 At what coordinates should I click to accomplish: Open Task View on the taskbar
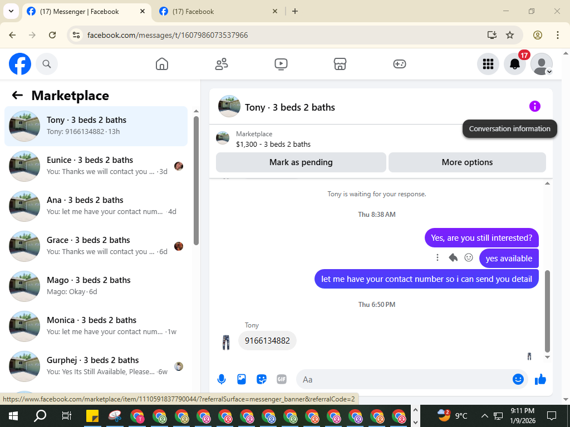coord(67,416)
